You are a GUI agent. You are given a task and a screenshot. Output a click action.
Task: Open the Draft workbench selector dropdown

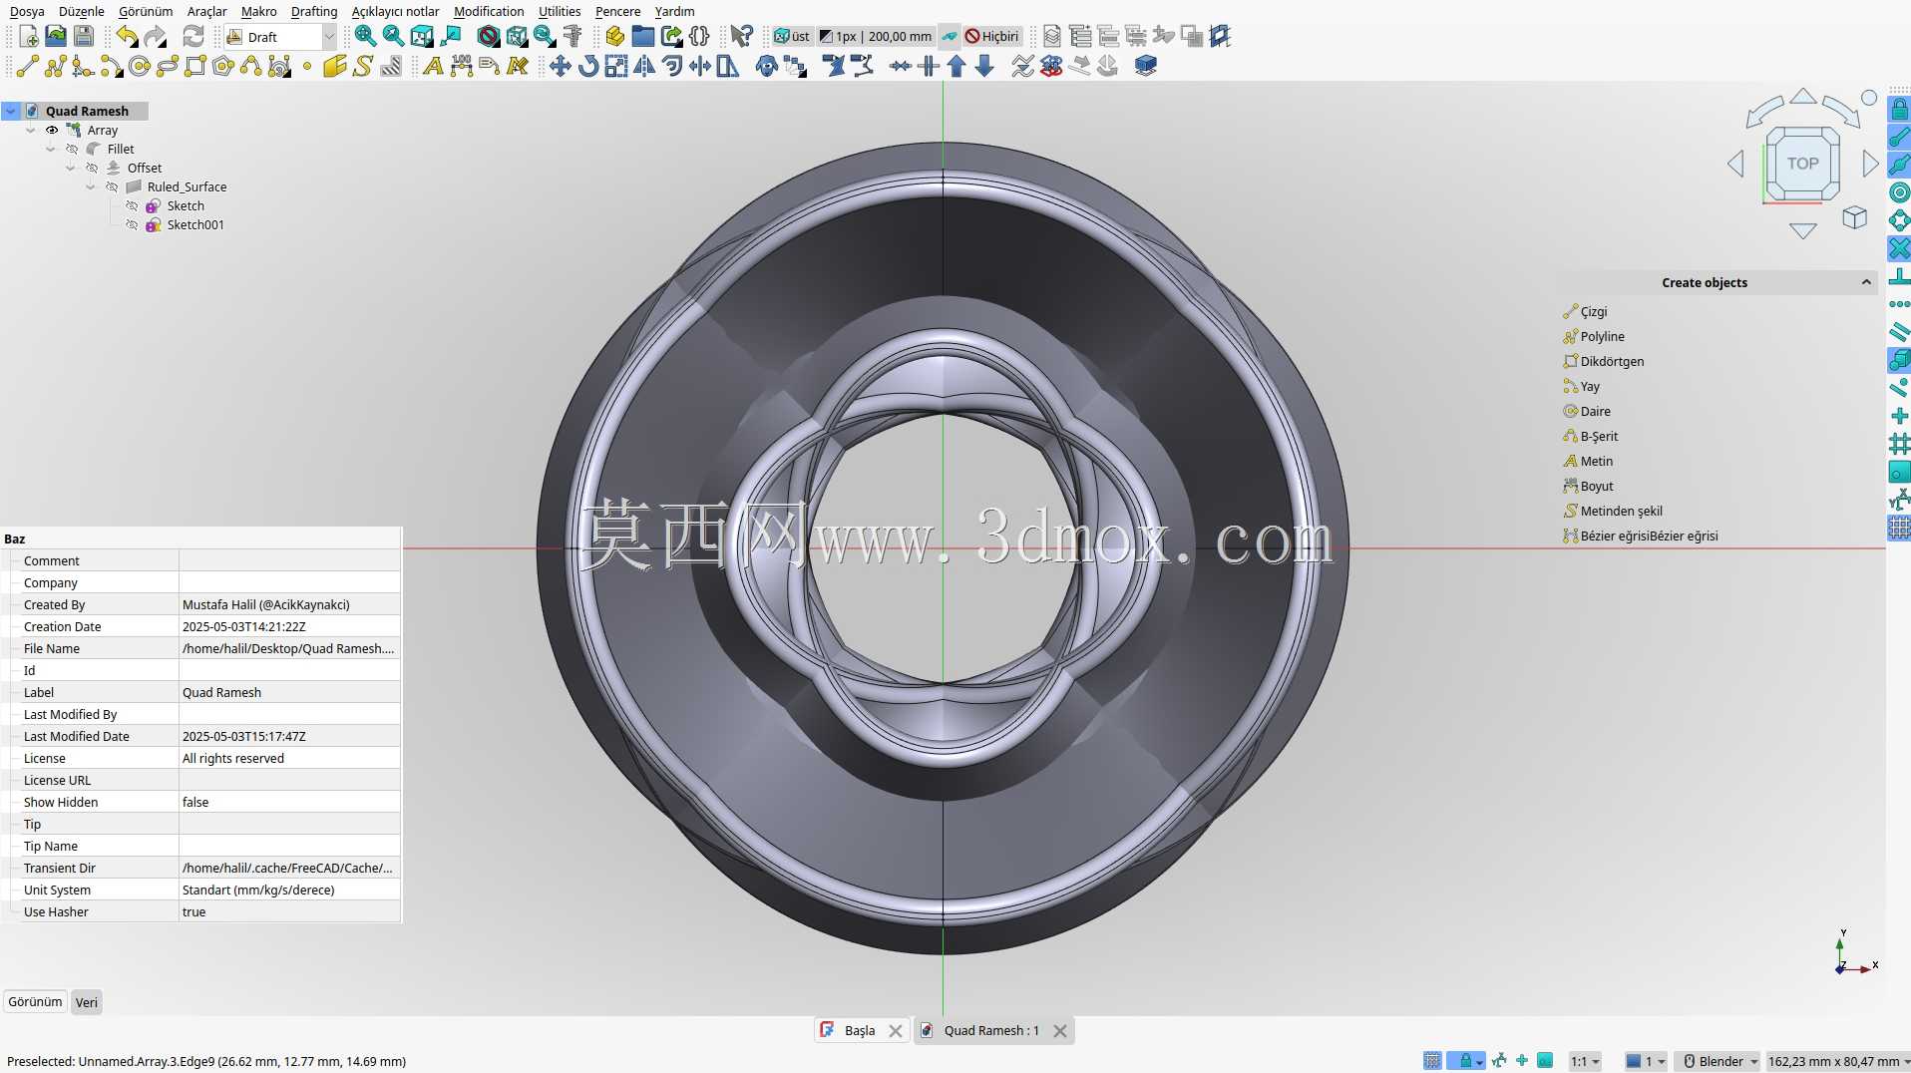[281, 37]
